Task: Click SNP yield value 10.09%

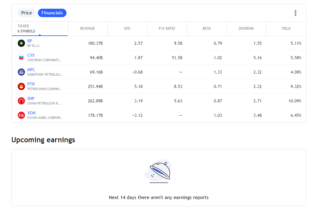Action: [x=295, y=101]
